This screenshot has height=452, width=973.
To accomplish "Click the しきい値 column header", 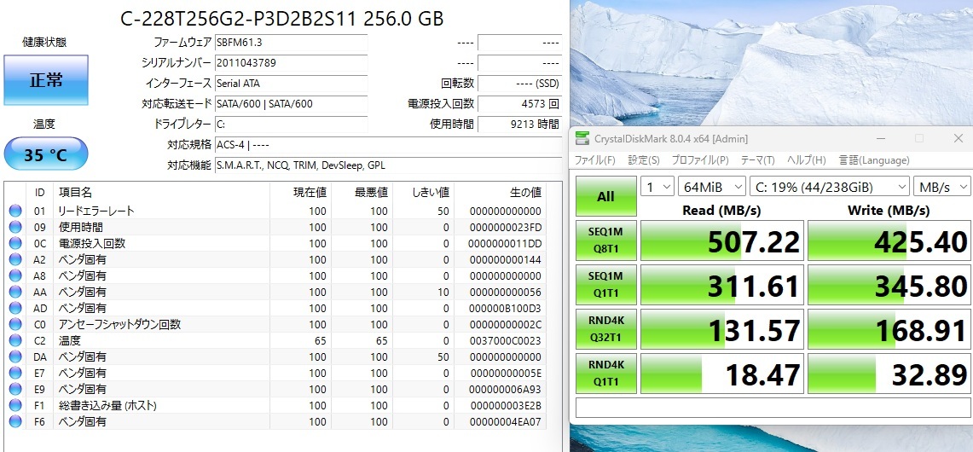I will coord(423,193).
